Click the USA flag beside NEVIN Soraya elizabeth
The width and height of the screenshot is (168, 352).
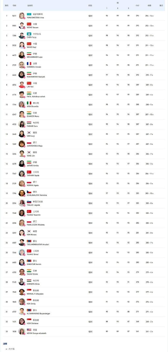(x=29, y=330)
